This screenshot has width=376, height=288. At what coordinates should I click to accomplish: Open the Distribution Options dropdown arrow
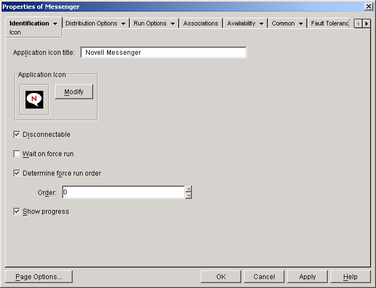pos(123,24)
